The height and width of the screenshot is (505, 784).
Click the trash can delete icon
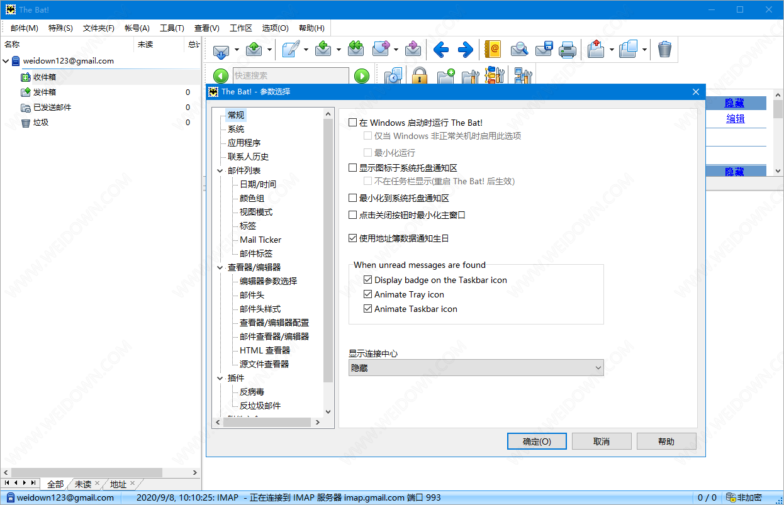tap(664, 49)
